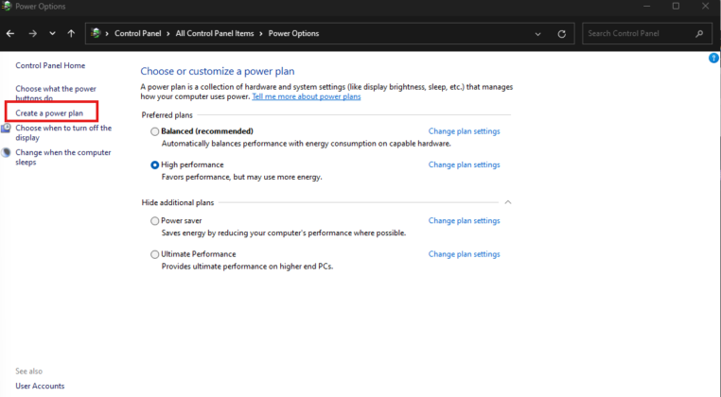This screenshot has height=397, width=721.
Task: Open Control Panel breadcrumb item
Action: coord(138,33)
